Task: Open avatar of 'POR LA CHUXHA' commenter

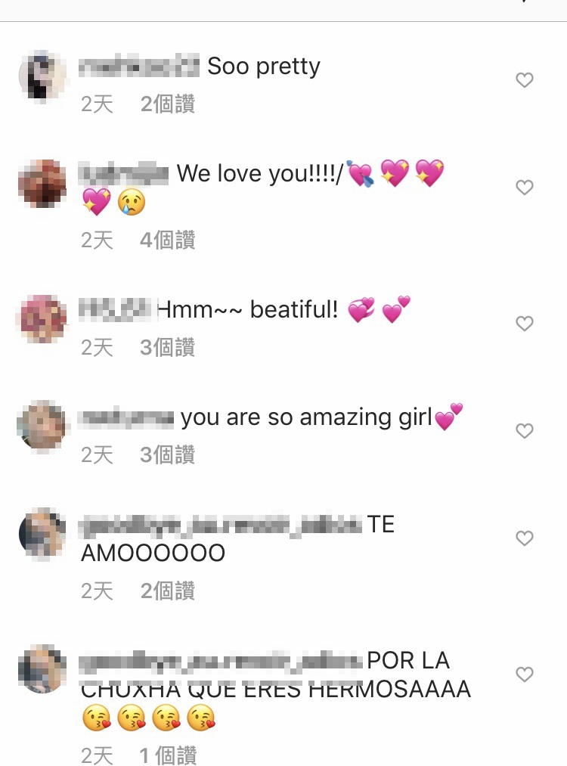Action: [x=42, y=670]
